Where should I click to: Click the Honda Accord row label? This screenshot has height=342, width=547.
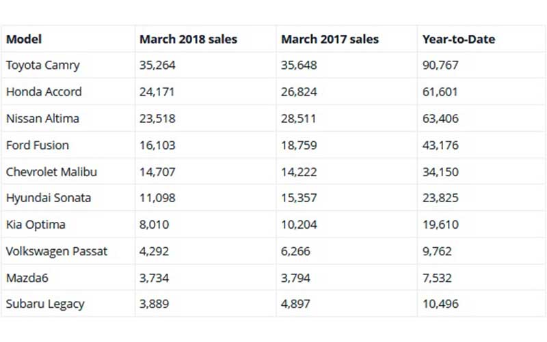[x=44, y=92]
